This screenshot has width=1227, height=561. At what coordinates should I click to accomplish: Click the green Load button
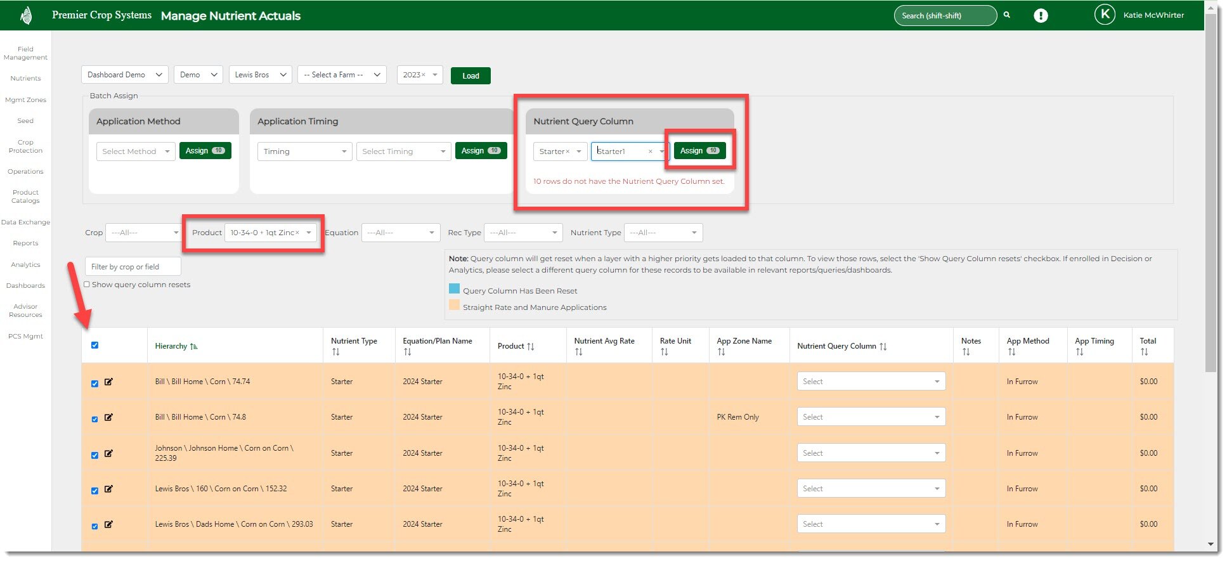coord(471,75)
